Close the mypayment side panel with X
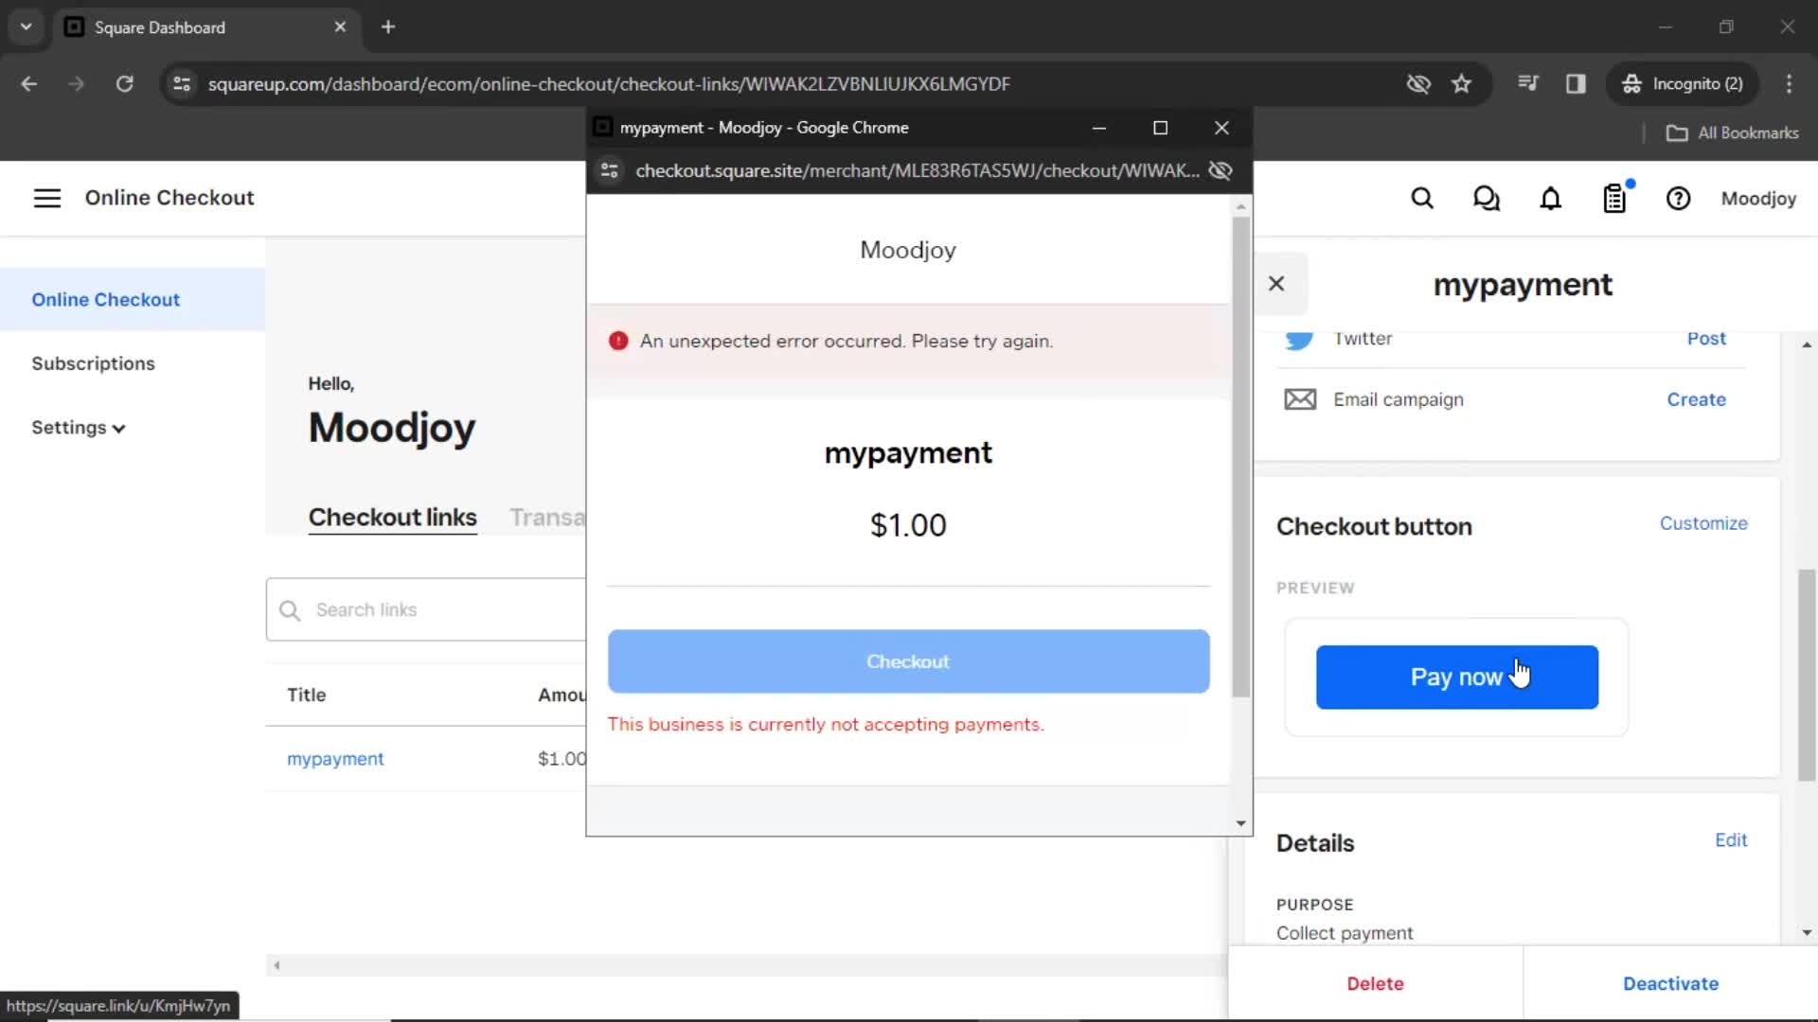Viewport: 1818px width, 1022px height. click(1276, 284)
